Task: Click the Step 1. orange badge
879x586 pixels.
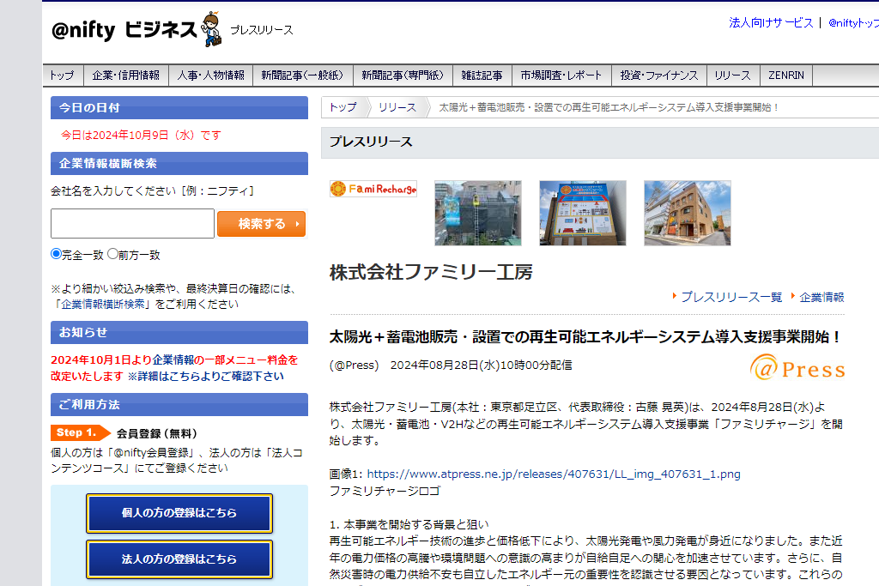Action: click(x=81, y=432)
